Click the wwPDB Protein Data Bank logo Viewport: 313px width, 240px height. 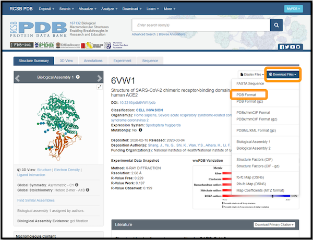44,45
